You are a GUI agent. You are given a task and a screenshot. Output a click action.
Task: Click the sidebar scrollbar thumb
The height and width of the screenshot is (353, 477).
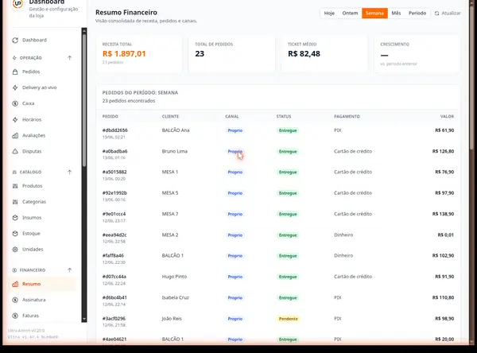(84, 100)
